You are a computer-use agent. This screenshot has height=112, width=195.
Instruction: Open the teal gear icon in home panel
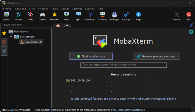[191, 32]
